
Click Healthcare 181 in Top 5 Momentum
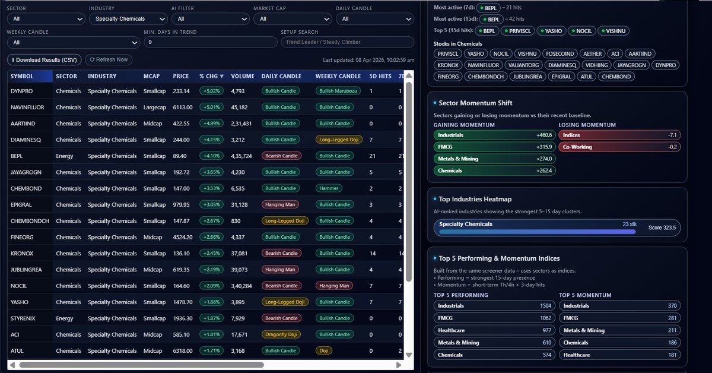[619, 355]
